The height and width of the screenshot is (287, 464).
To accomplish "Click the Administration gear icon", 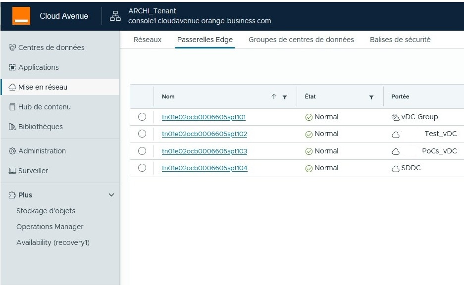I will click(12, 151).
